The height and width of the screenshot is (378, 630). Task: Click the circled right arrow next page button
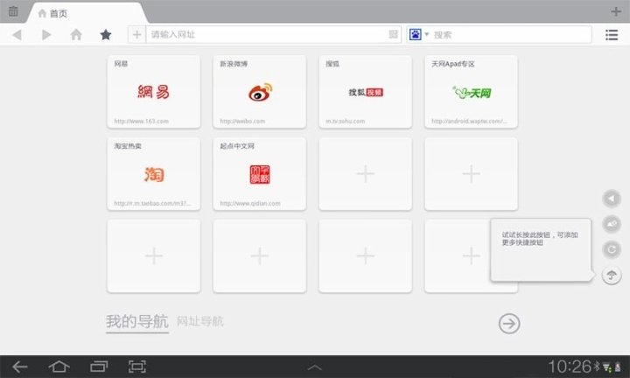pyautogui.click(x=509, y=324)
